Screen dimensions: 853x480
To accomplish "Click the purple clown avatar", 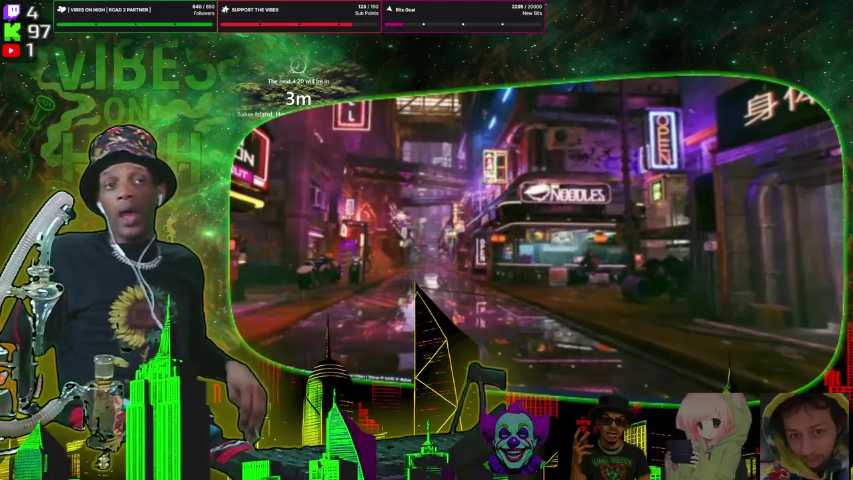I will pos(514,438).
